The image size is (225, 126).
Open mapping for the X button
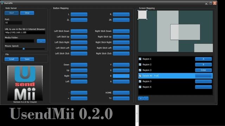121,70
